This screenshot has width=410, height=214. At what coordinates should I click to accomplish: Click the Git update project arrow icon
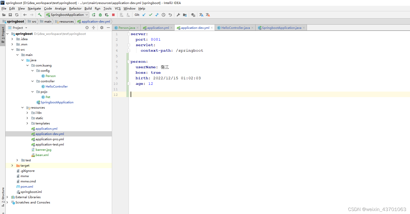pos(144,15)
